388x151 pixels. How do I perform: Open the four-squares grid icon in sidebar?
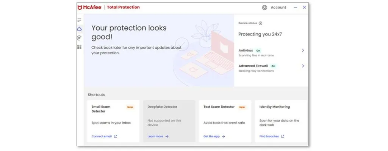(x=79, y=47)
